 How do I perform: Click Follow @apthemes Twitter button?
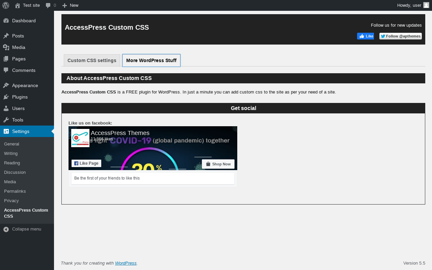tap(401, 36)
